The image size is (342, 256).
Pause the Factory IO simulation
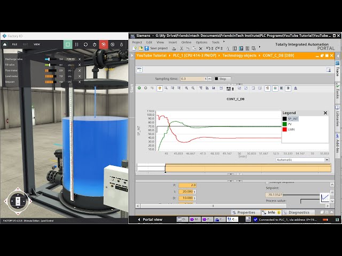(77, 44)
